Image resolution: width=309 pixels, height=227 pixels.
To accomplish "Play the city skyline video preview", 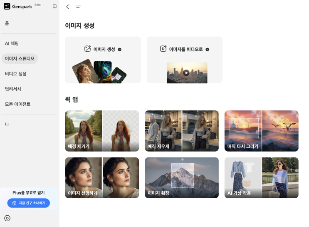I will click(186, 73).
